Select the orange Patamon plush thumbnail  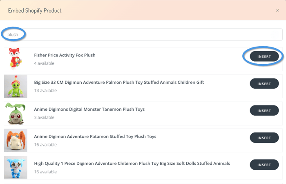[x=16, y=140]
